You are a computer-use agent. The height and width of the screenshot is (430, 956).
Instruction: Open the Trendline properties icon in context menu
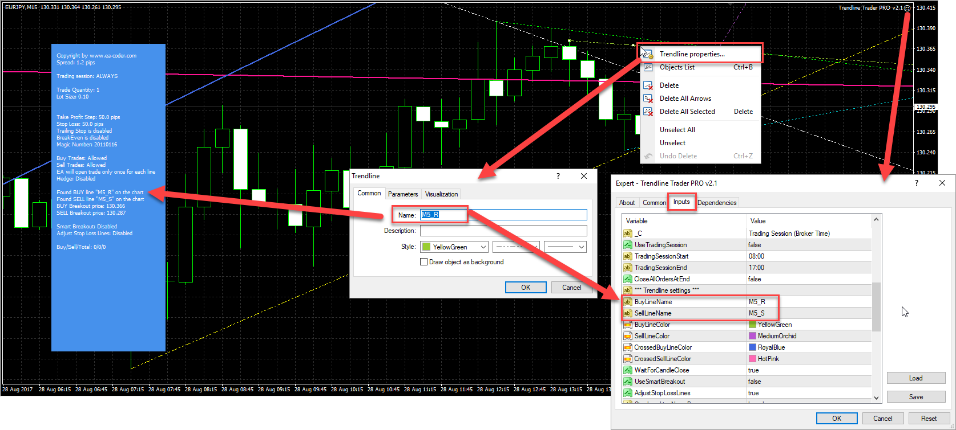(x=647, y=54)
